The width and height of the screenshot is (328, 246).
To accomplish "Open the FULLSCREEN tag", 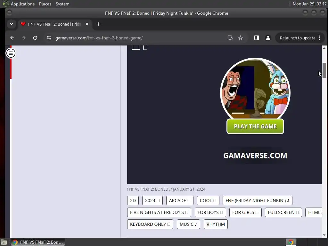I will (283, 212).
